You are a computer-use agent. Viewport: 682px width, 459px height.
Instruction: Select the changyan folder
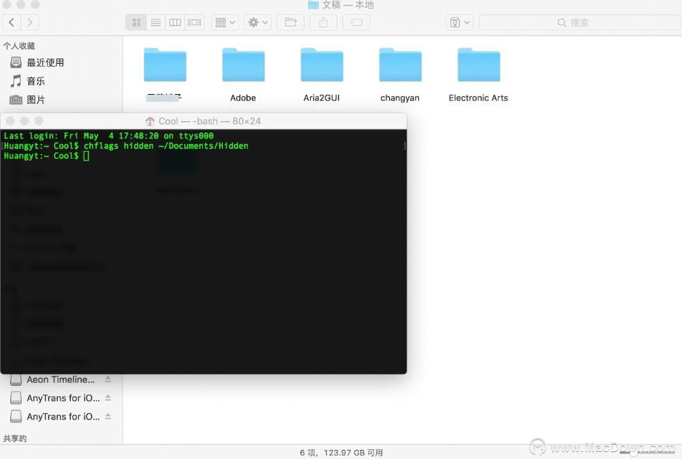(x=400, y=75)
